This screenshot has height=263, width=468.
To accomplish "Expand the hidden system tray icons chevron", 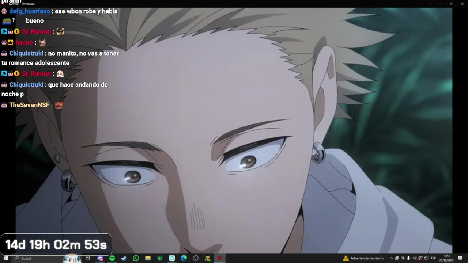I will point(391,258).
